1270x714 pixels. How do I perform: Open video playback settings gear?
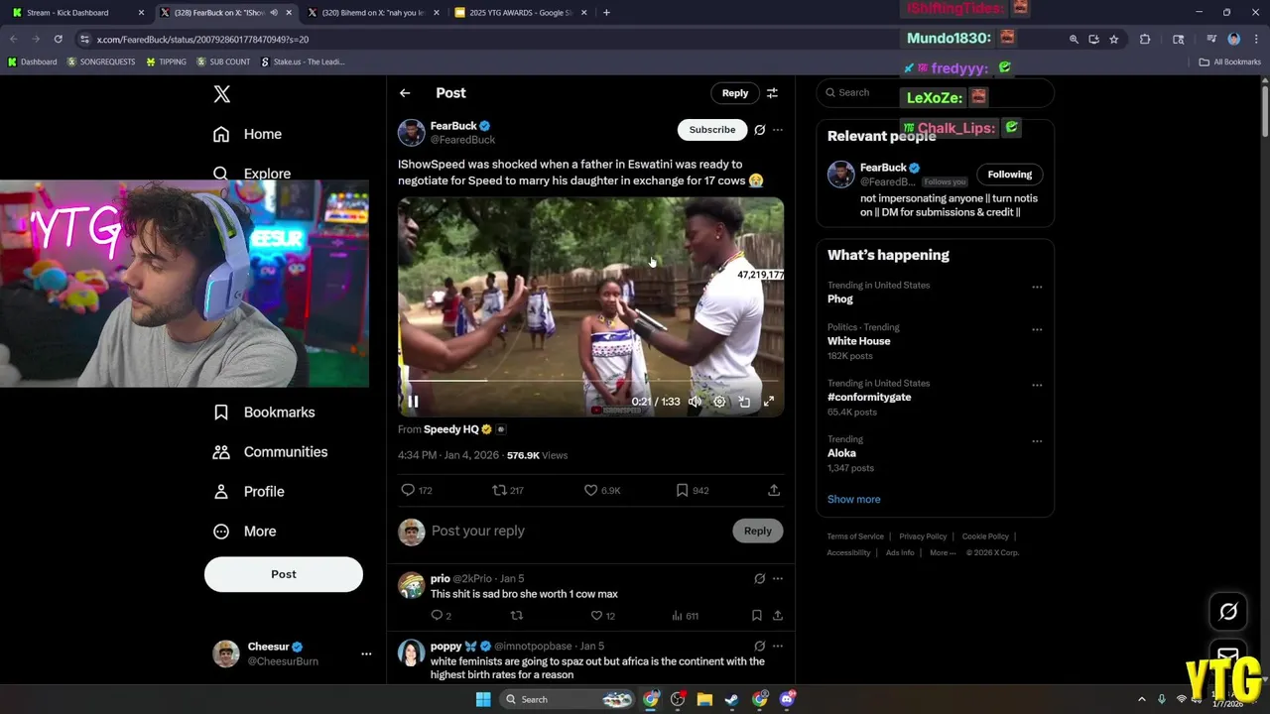[x=719, y=402]
